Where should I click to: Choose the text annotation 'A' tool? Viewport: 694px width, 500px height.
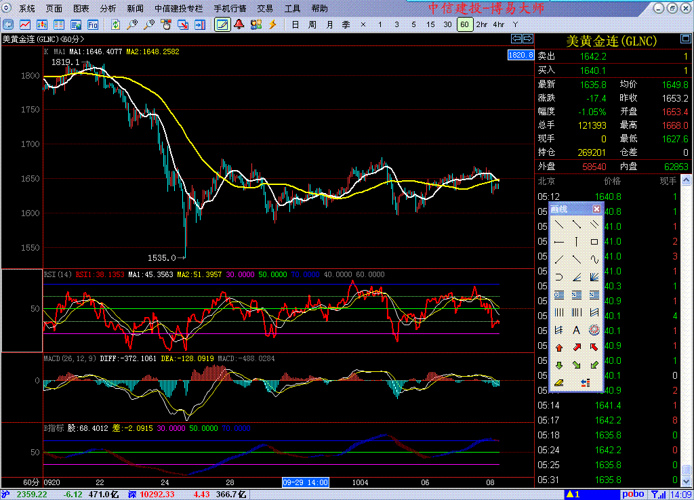(x=577, y=331)
